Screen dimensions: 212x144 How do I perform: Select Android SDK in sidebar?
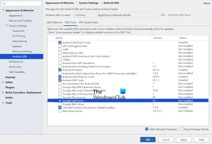(x=22, y=56)
